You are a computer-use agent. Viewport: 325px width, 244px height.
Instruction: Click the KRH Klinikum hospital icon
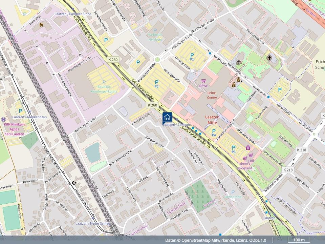[x=4, y=119]
